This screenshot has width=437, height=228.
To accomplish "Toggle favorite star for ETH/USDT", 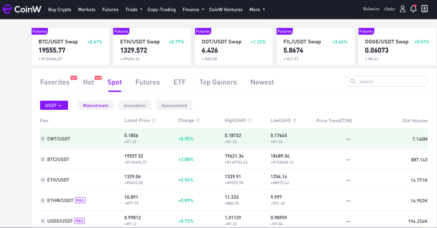I will tap(42, 180).
